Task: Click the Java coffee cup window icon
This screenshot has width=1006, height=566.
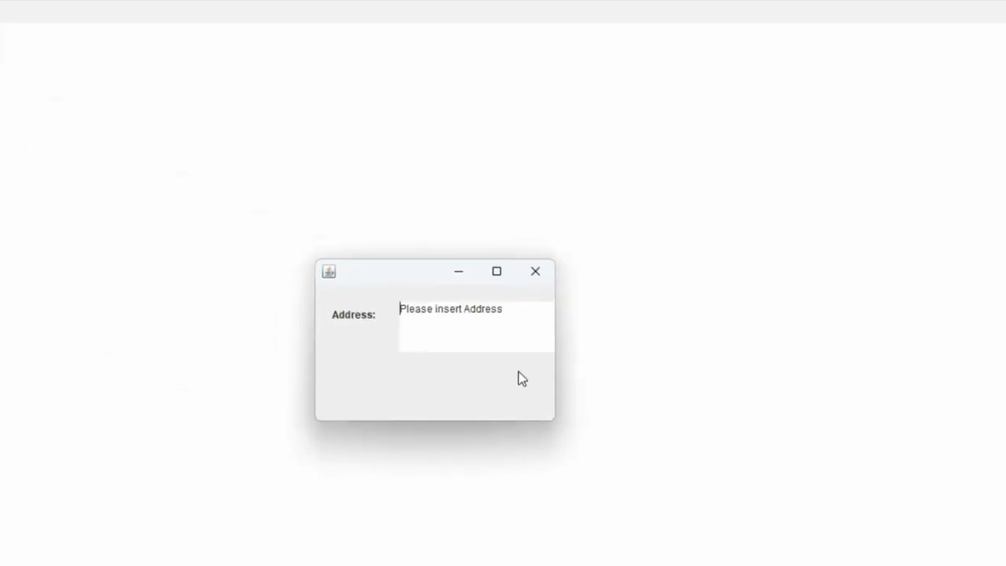Action: point(329,271)
